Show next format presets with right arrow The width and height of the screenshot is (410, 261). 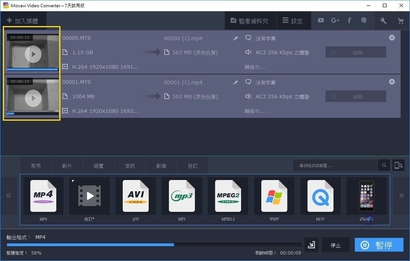click(401, 196)
